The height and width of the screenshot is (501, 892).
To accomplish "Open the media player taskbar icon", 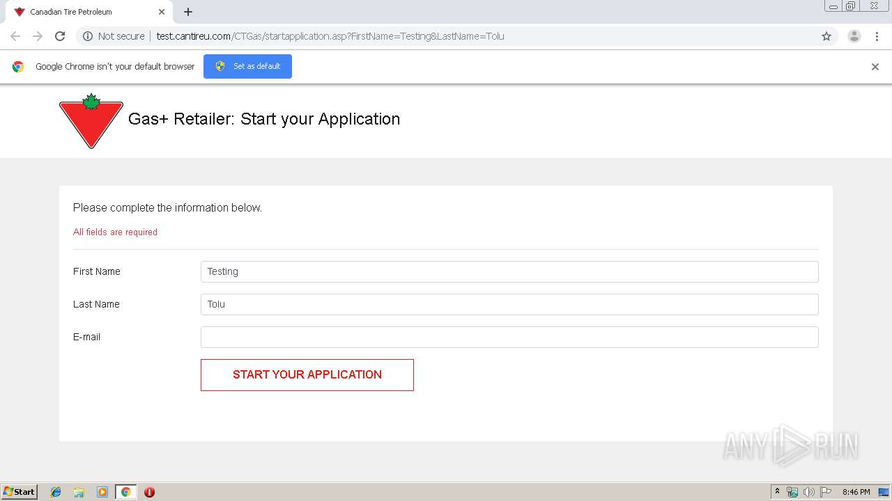I will coord(102,492).
